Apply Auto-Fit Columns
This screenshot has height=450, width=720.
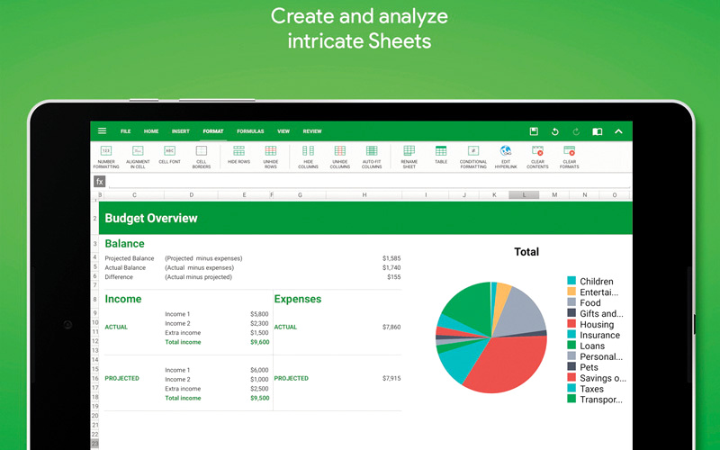pos(371,151)
